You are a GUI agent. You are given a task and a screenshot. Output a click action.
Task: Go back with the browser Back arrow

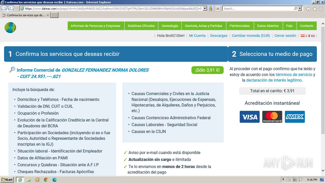pos(4,8)
